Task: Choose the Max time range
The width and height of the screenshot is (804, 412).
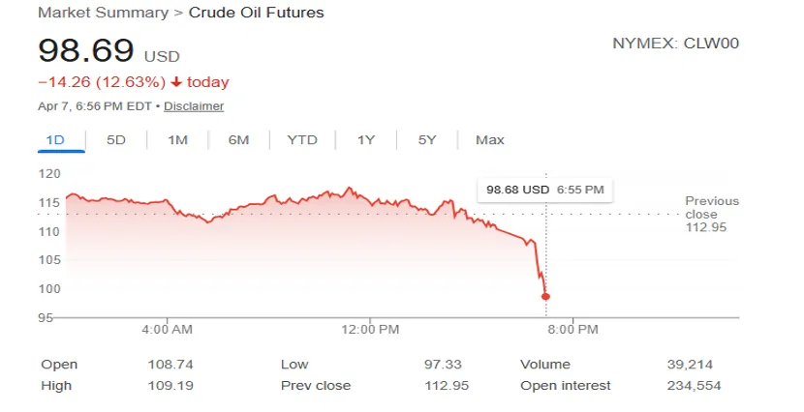Action: [490, 140]
